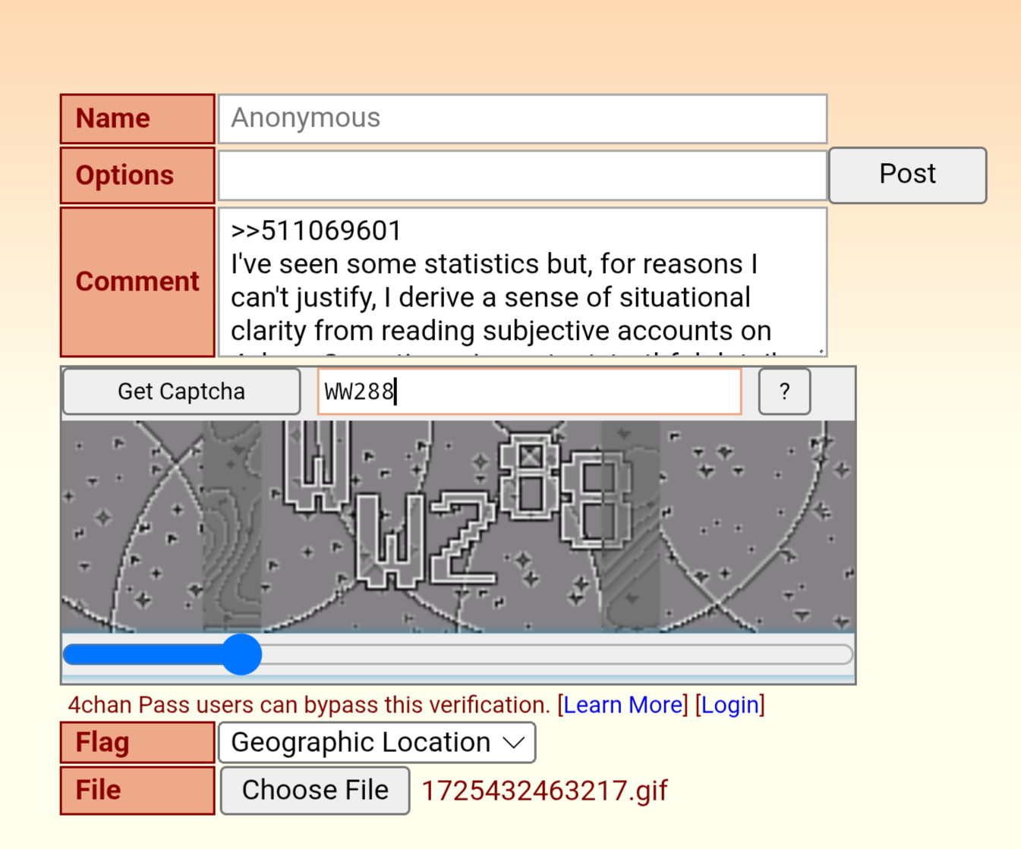Viewport: 1021px width, 849px height.
Task: Click the captcha image puzzle
Action: tap(458, 527)
